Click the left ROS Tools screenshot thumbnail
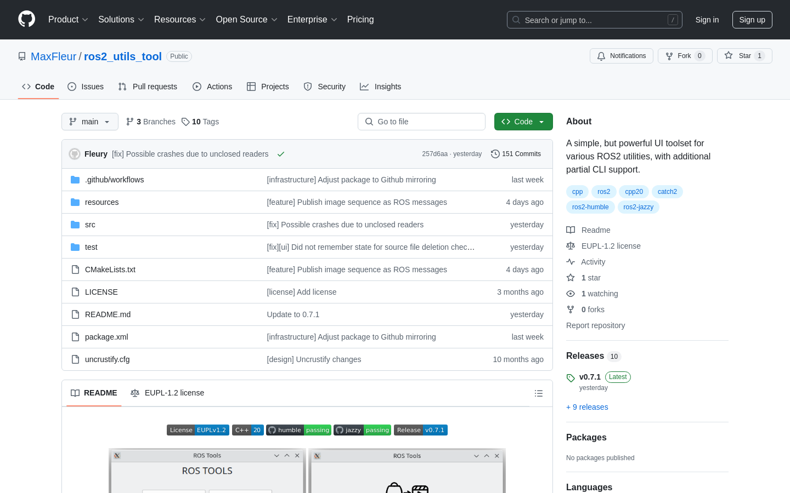The width and height of the screenshot is (790, 493). pos(207,471)
